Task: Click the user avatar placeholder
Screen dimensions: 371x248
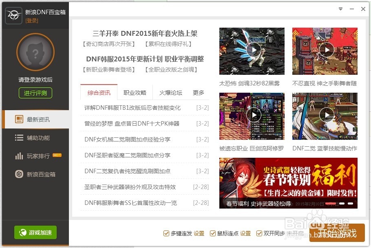Action: click(35, 52)
